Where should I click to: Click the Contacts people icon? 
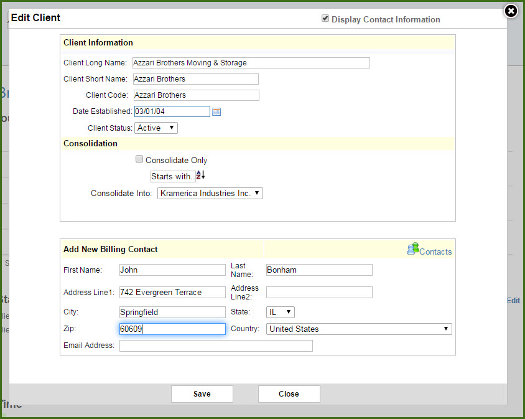[x=412, y=249]
